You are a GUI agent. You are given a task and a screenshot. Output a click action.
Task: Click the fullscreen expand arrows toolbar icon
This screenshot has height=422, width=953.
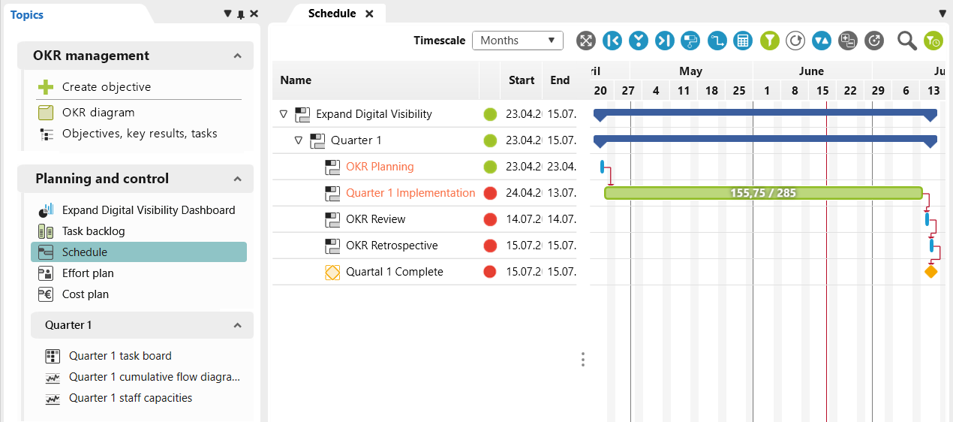tap(586, 41)
